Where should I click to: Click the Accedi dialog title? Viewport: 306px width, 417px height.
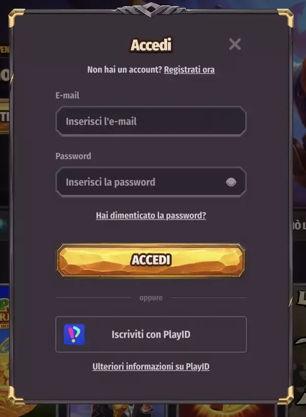tap(151, 45)
